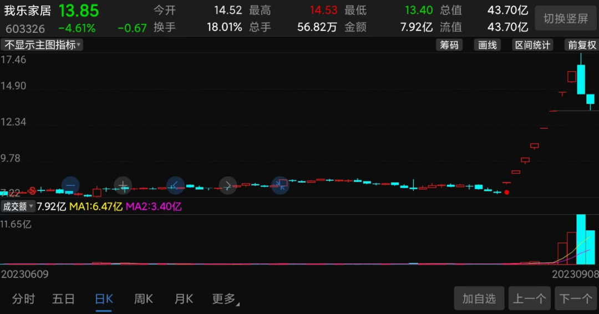This screenshot has height=314, width=599.
Task: Switch to the 分时 tab
Action: (23, 298)
